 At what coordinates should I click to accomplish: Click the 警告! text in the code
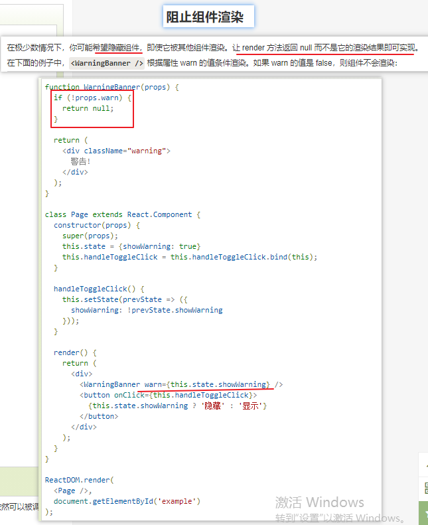tap(80, 162)
